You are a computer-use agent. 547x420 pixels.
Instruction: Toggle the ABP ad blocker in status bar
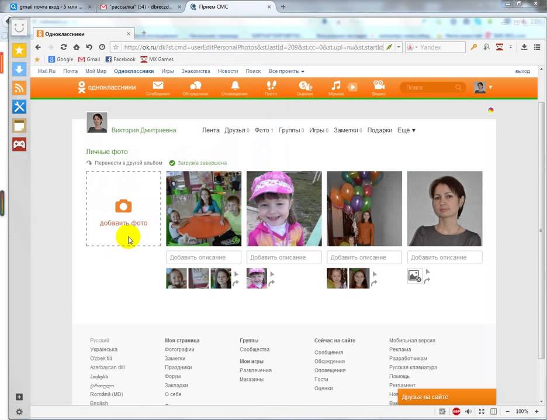tap(456, 412)
